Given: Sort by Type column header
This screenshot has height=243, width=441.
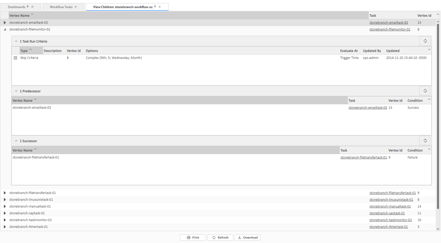Looking at the screenshot, I should click(24, 51).
